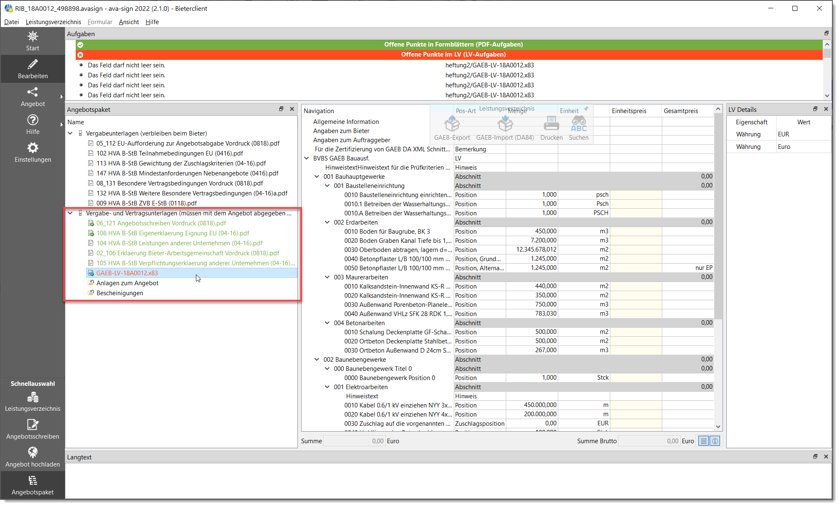This screenshot has width=839, height=506.
Task: Click first 'Das Feld darf nicht leer sein.' task
Action: tap(126, 65)
